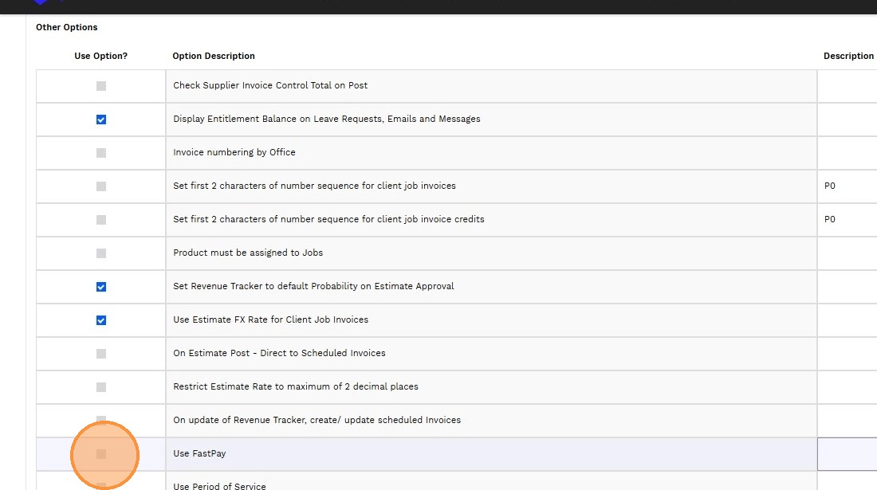
Task: Click the Option Description column header
Action: 214,57
